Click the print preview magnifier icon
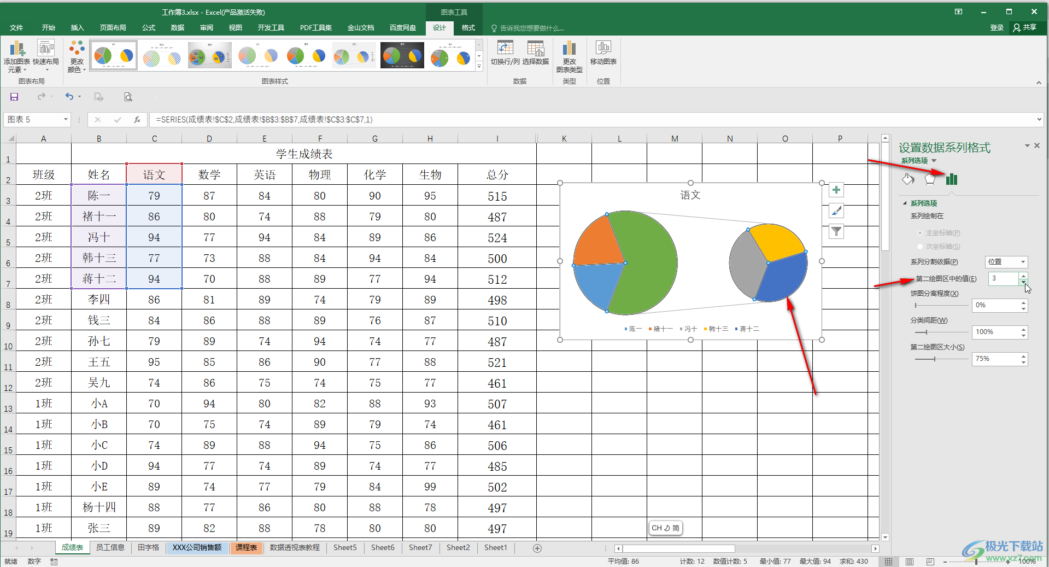1049x567 pixels. [x=128, y=97]
